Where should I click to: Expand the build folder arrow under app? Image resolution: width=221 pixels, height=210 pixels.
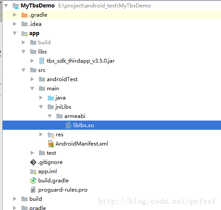pos(23,43)
